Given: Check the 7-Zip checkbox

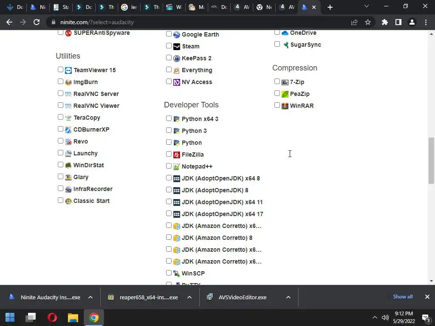Looking at the screenshot, I should click(277, 81).
